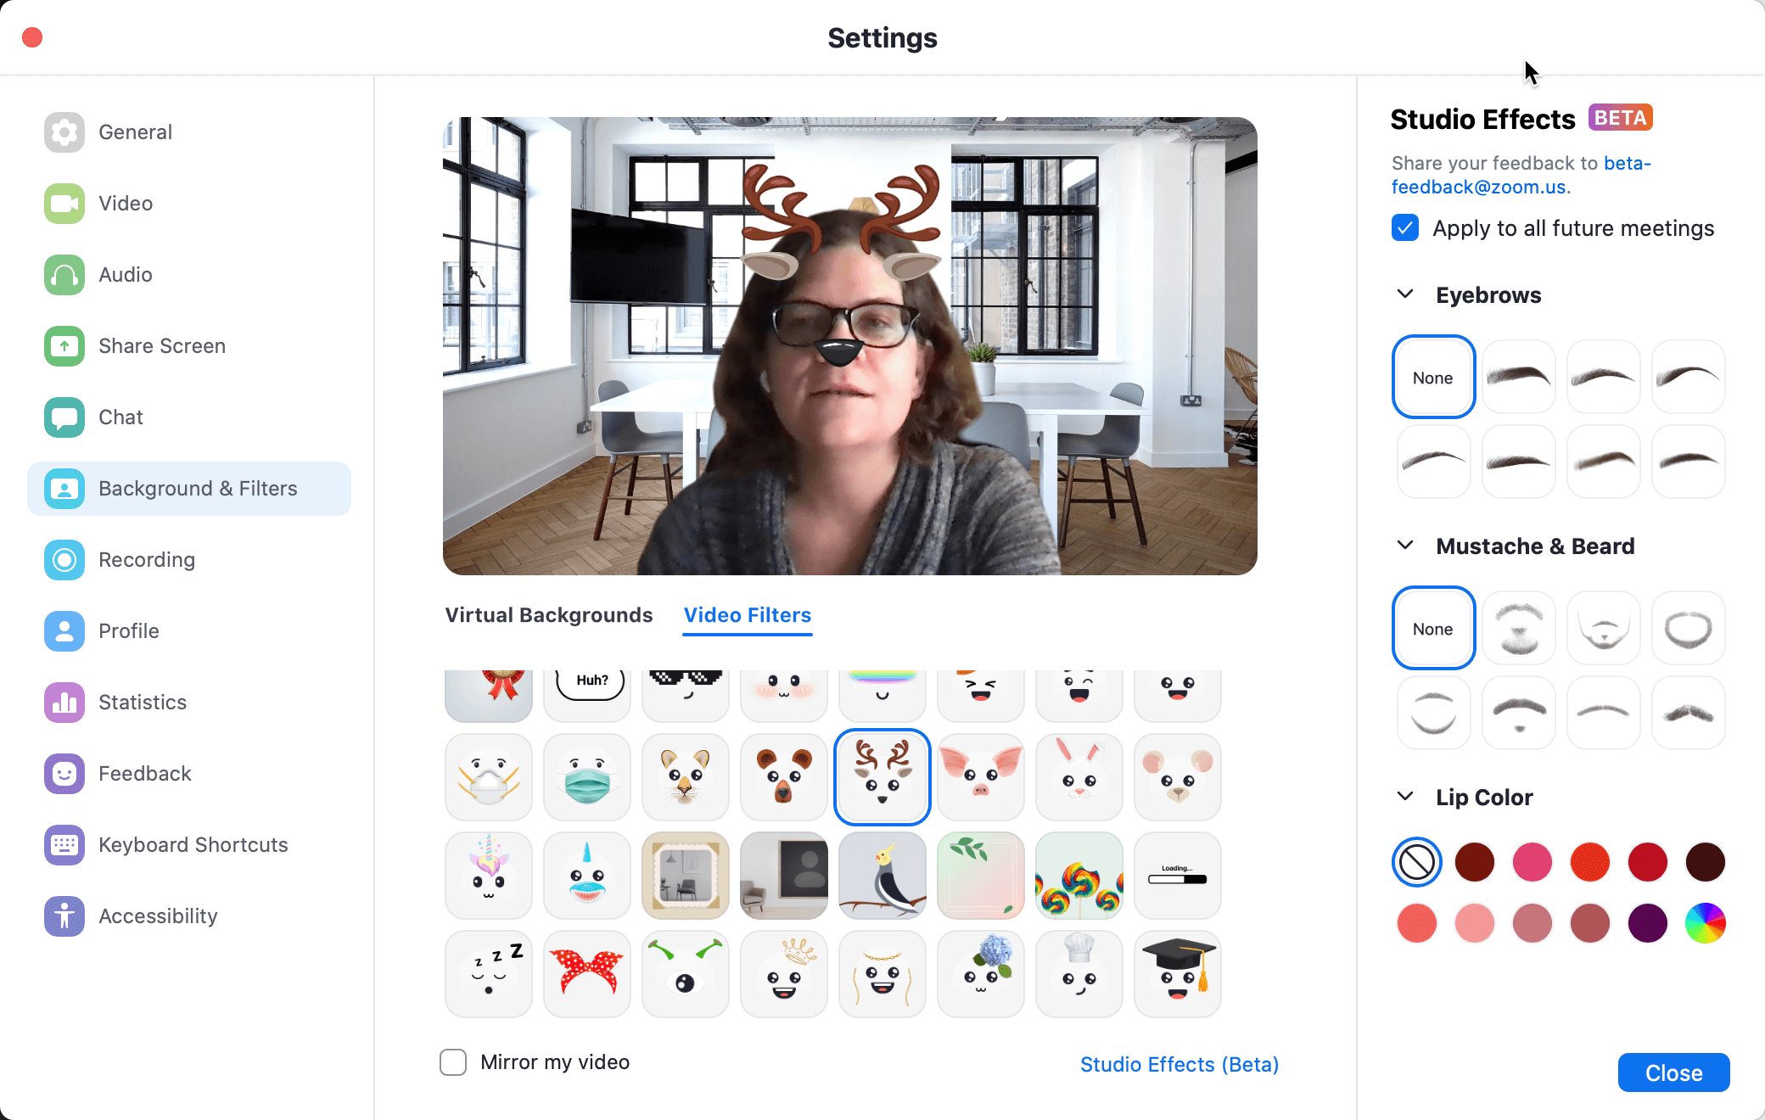The height and width of the screenshot is (1120, 1765).
Task: Open Background & Filters settings
Action: [197, 487]
